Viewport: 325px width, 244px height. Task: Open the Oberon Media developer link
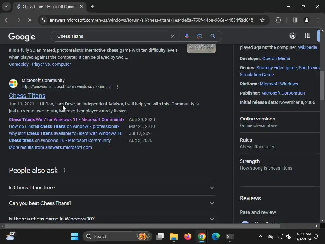tap(276, 58)
